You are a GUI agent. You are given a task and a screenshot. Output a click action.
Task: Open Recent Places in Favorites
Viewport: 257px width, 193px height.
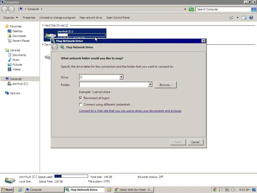coord(21,40)
